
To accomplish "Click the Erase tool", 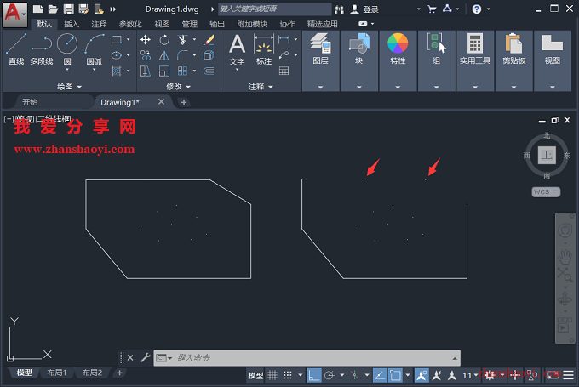I will pyautogui.click(x=209, y=40).
